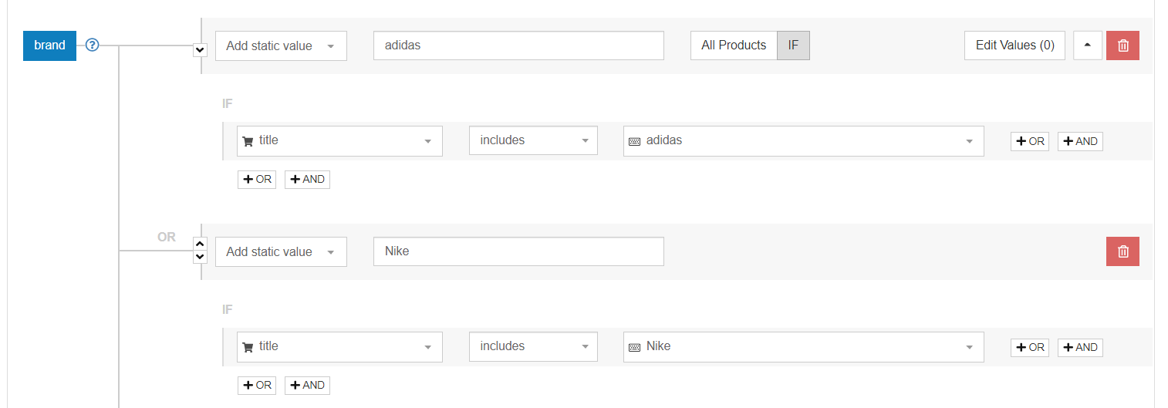Select the All Products toggle option
The image size is (1168, 408).
(x=734, y=46)
